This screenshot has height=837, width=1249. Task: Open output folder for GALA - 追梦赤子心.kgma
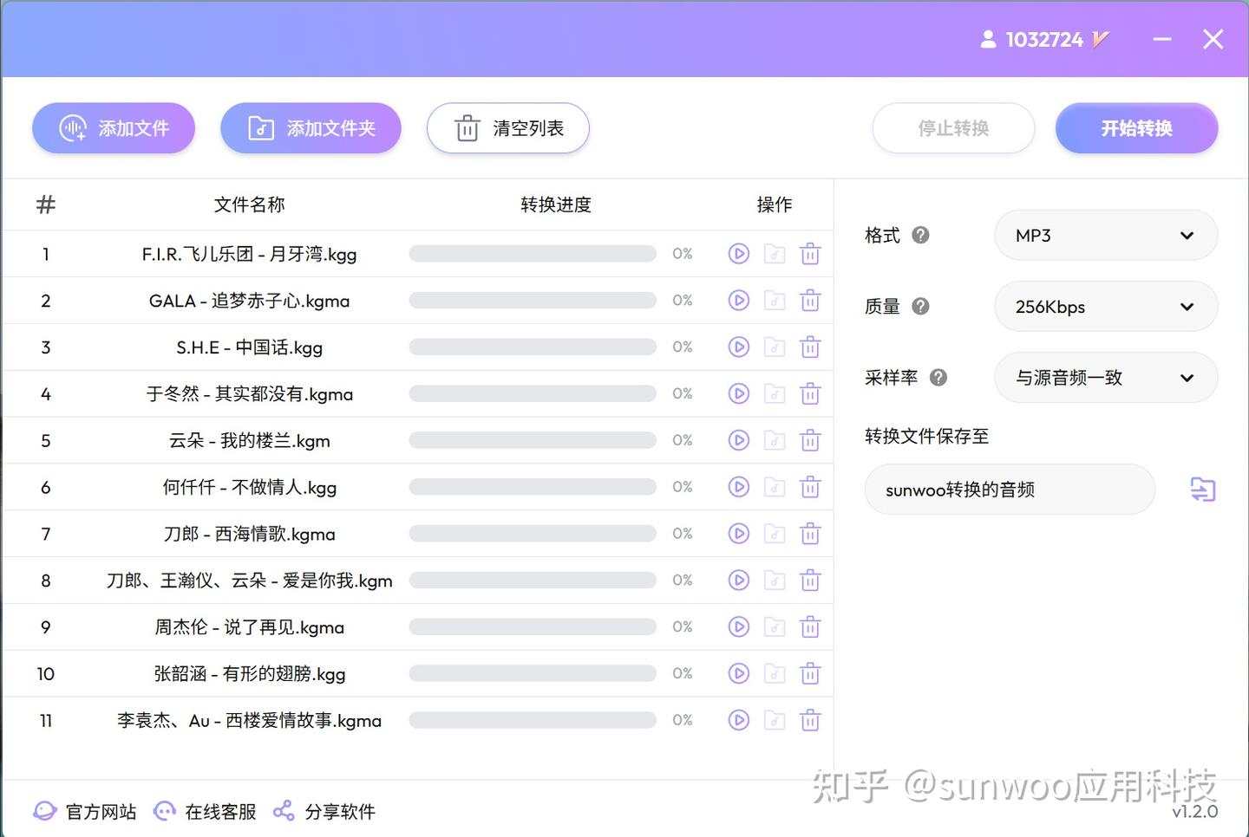pyautogui.click(x=775, y=300)
